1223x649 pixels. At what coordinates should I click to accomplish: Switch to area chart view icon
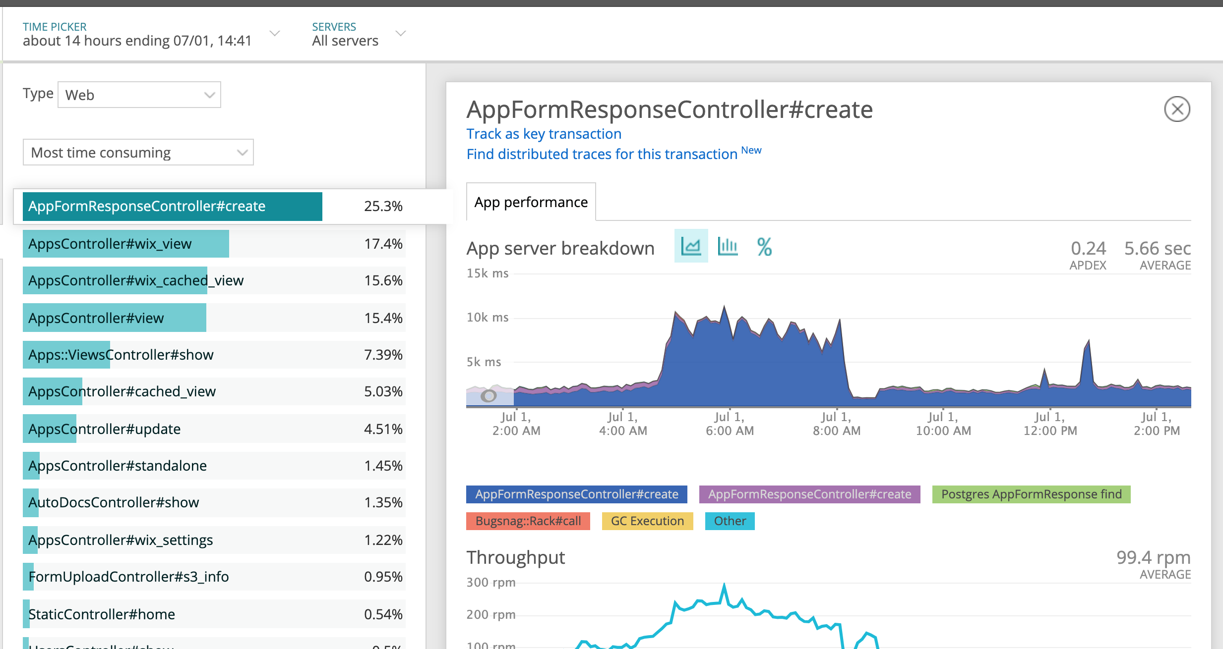click(x=691, y=246)
